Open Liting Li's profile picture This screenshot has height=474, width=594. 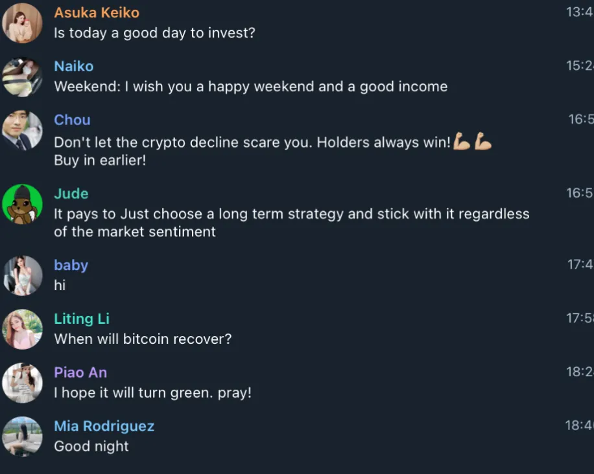pos(22,330)
